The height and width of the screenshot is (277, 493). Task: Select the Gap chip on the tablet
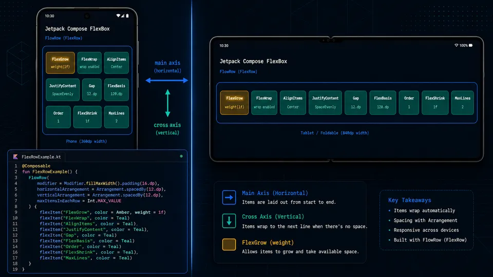tap(355, 103)
